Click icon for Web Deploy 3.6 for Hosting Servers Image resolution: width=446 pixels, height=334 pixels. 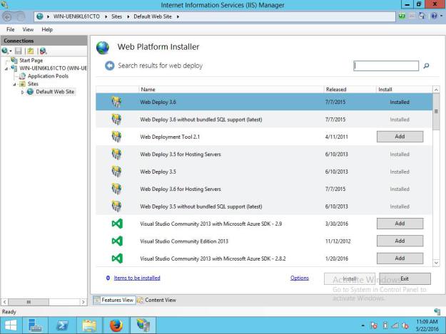click(x=116, y=189)
